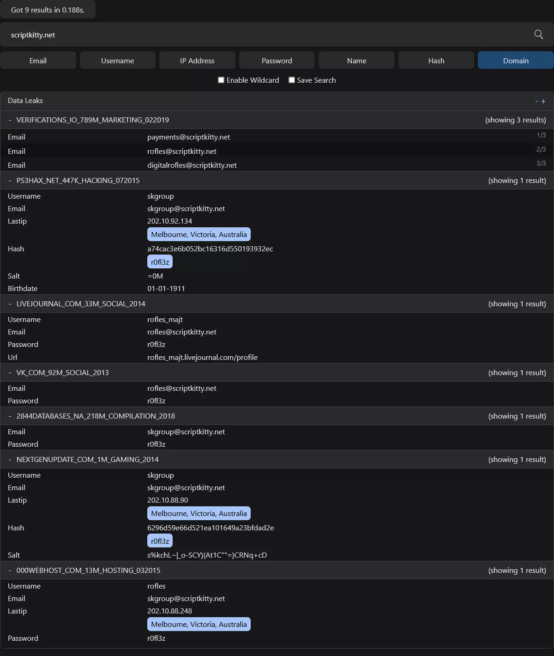Select the Password search type
Viewport: 554px width, 656px height.
point(277,61)
